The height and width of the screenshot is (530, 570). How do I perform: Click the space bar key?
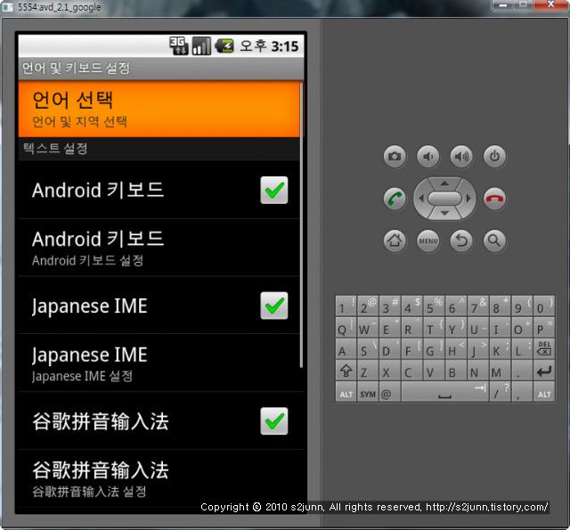(445, 392)
